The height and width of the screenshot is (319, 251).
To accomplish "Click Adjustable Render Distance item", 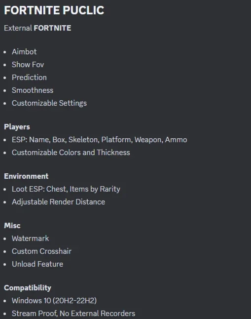I will tap(58, 202).
